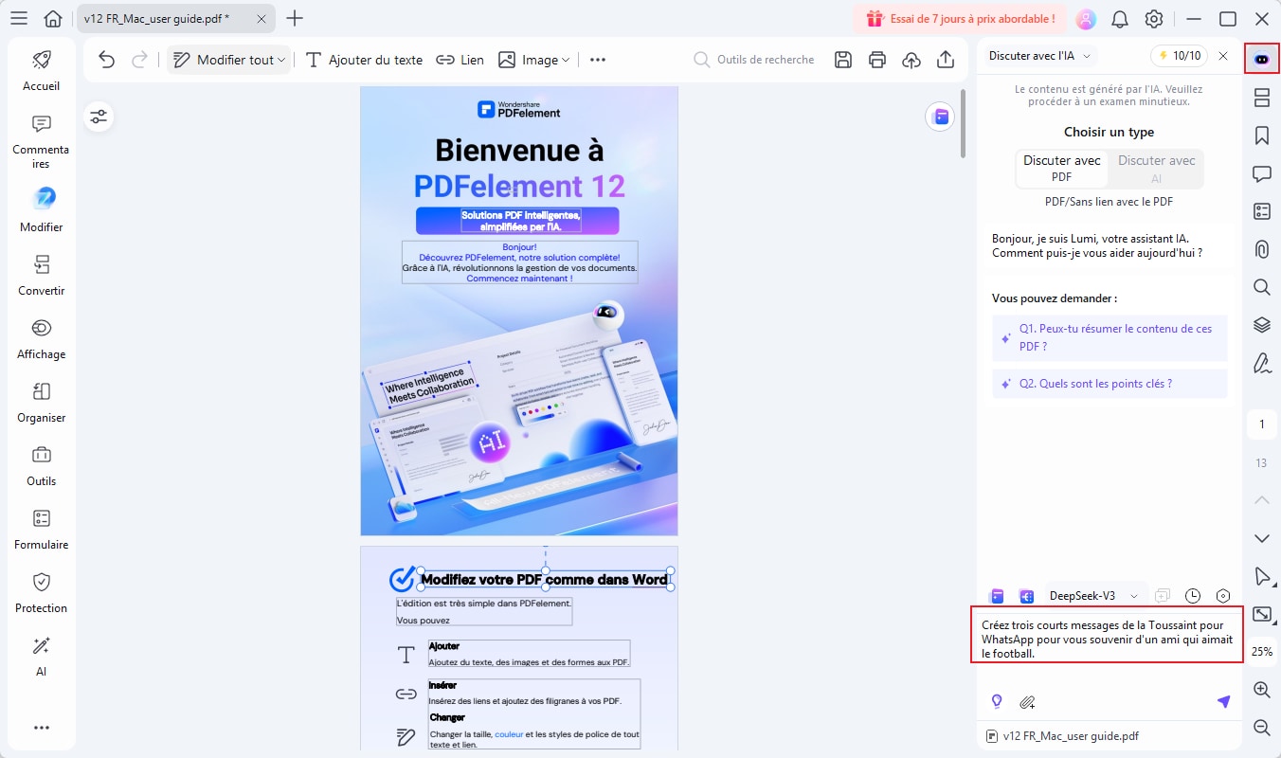Select the Discuter avec PDF option
The height and width of the screenshot is (758, 1281).
[1061, 169]
